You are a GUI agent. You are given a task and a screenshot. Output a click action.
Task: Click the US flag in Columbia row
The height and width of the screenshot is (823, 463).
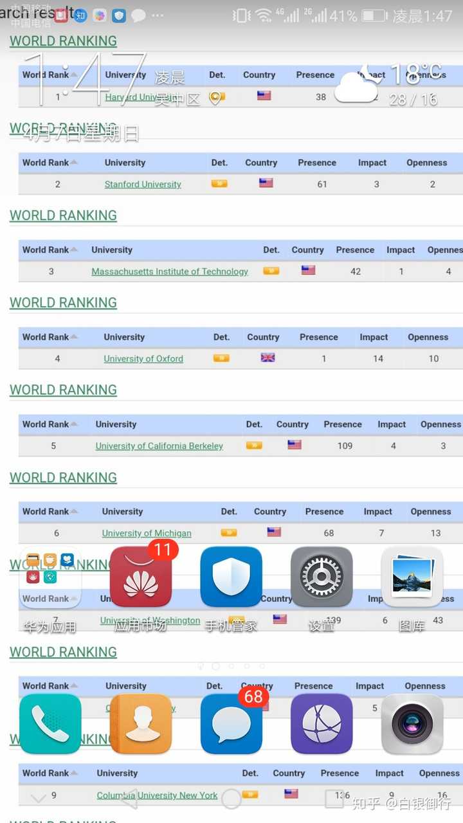[x=291, y=793]
